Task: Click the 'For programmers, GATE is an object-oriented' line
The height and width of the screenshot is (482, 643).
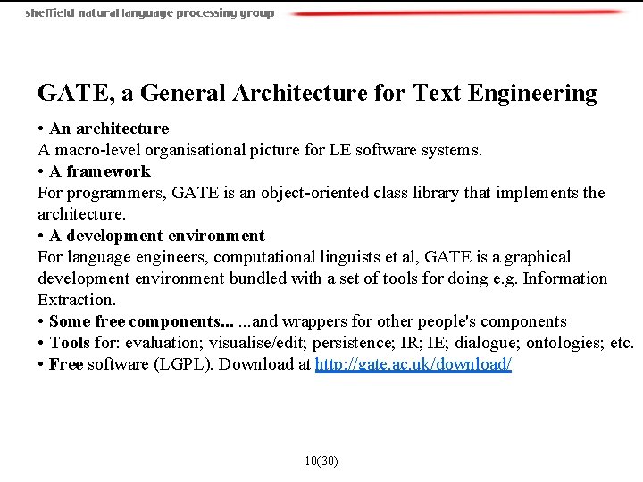Action: [321, 193]
